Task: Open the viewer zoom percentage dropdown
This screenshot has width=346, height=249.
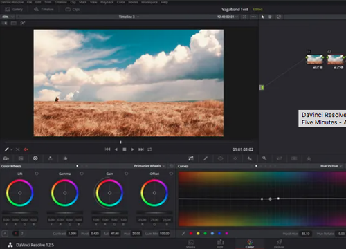Action: [x=8, y=17]
